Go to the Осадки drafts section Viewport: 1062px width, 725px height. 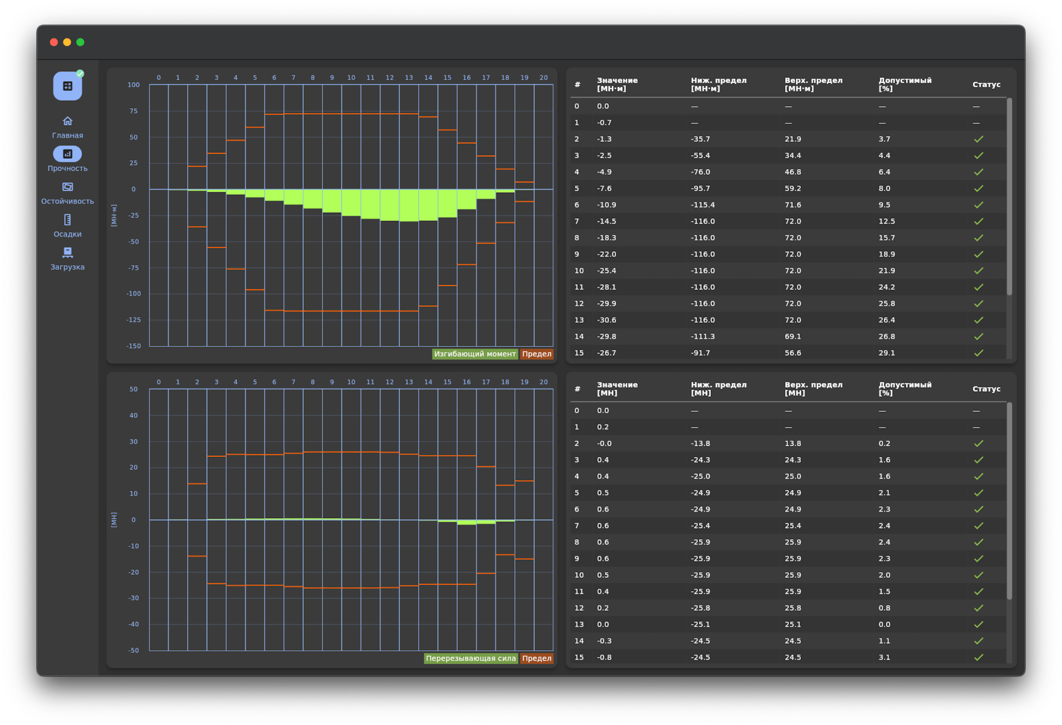click(67, 226)
